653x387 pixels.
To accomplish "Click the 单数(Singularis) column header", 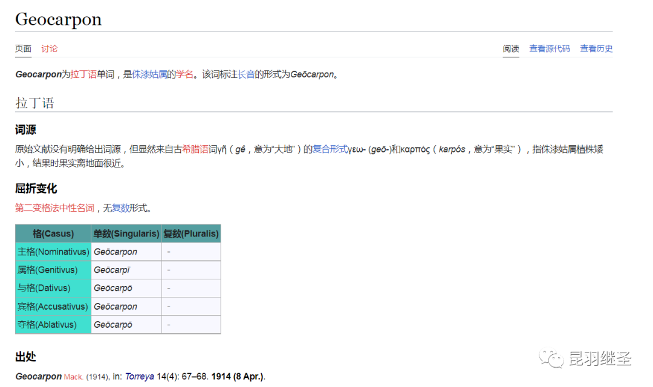I will pos(126,233).
